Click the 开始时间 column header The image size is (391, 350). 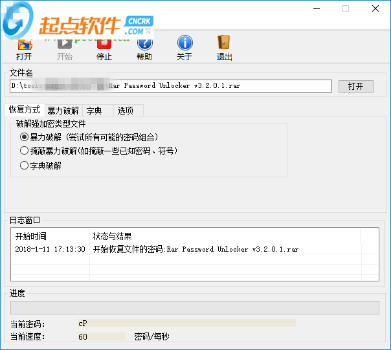[x=50, y=236]
